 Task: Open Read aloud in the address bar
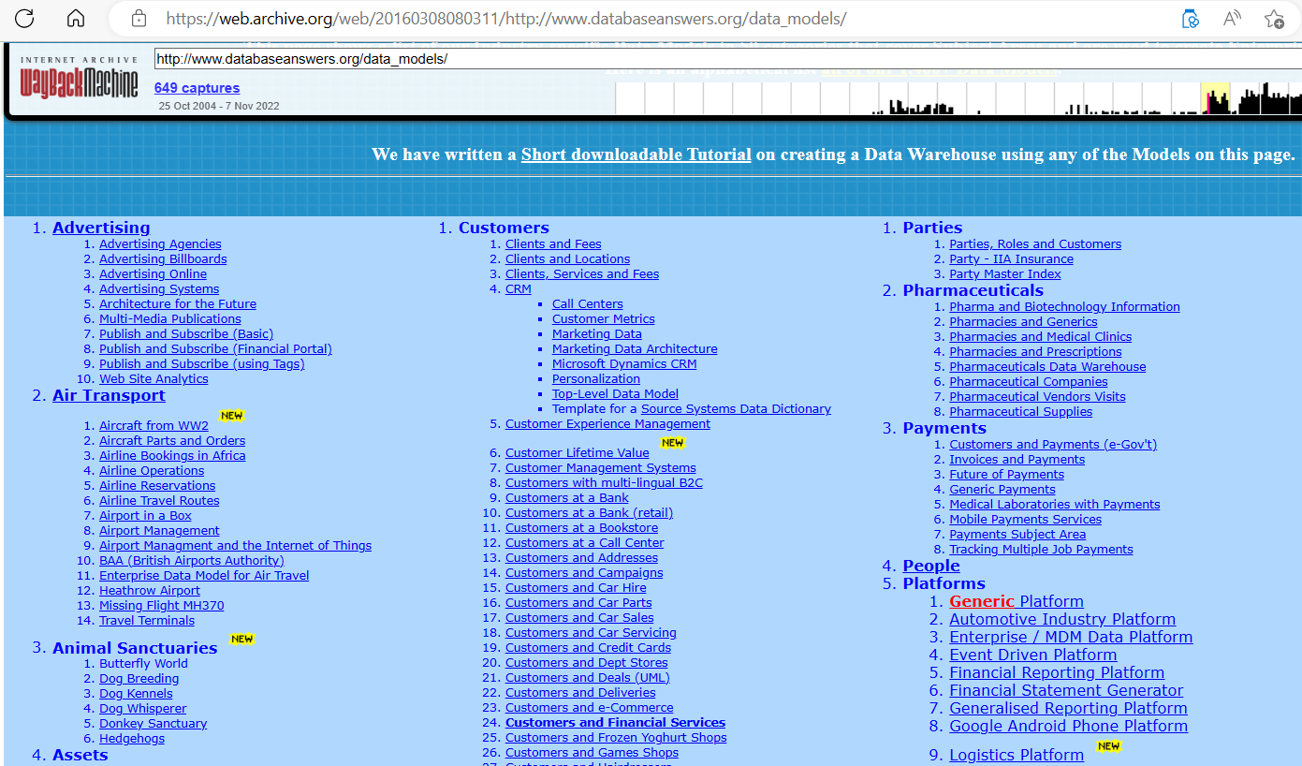tap(1231, 17)
